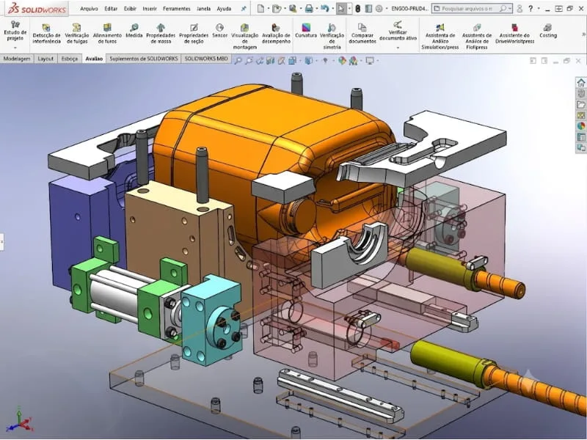Launch the Alinhamento de furos tool

click(107, 33)
